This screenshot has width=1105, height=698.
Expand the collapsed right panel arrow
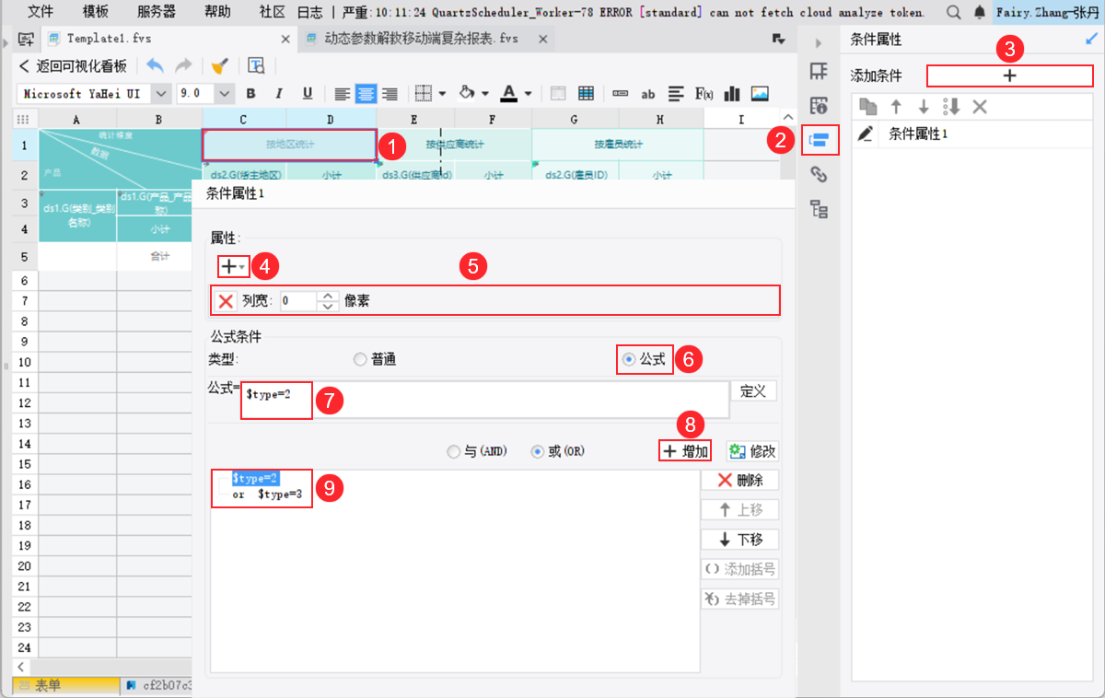click(x=818, y=43)
